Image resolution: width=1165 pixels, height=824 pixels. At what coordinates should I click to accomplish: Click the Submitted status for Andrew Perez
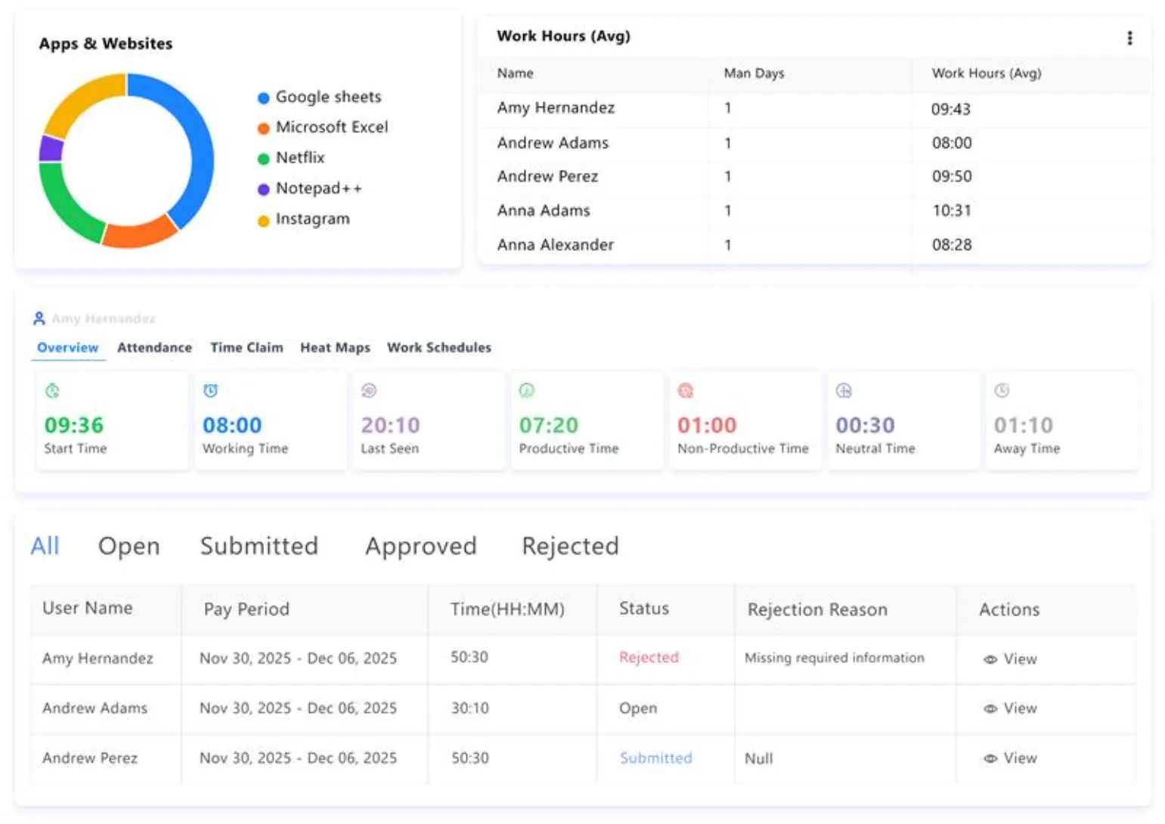655,758
